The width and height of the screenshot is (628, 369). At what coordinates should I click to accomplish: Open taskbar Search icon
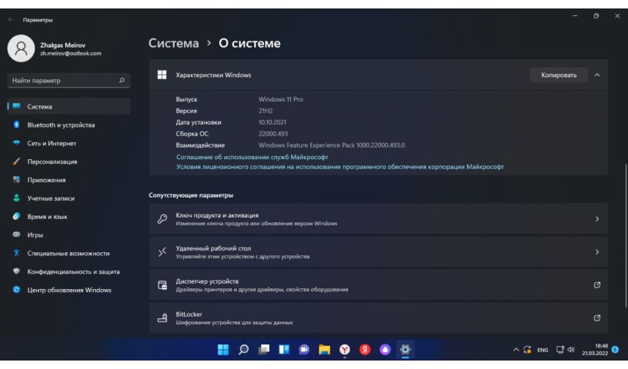point(243,350)
